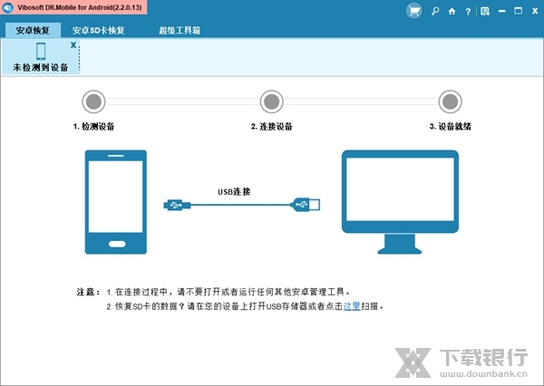This screenshot has width=544, height=386.
Task: Switch to the 安卓恢复 tab
Action: coord(33,30)
